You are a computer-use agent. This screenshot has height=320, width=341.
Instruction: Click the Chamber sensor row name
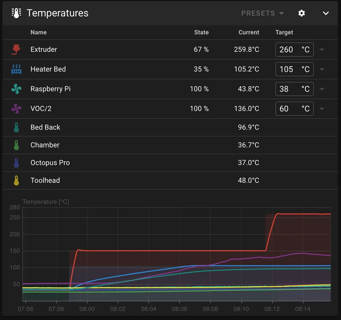pyautogui.click(x=45, y=145)
